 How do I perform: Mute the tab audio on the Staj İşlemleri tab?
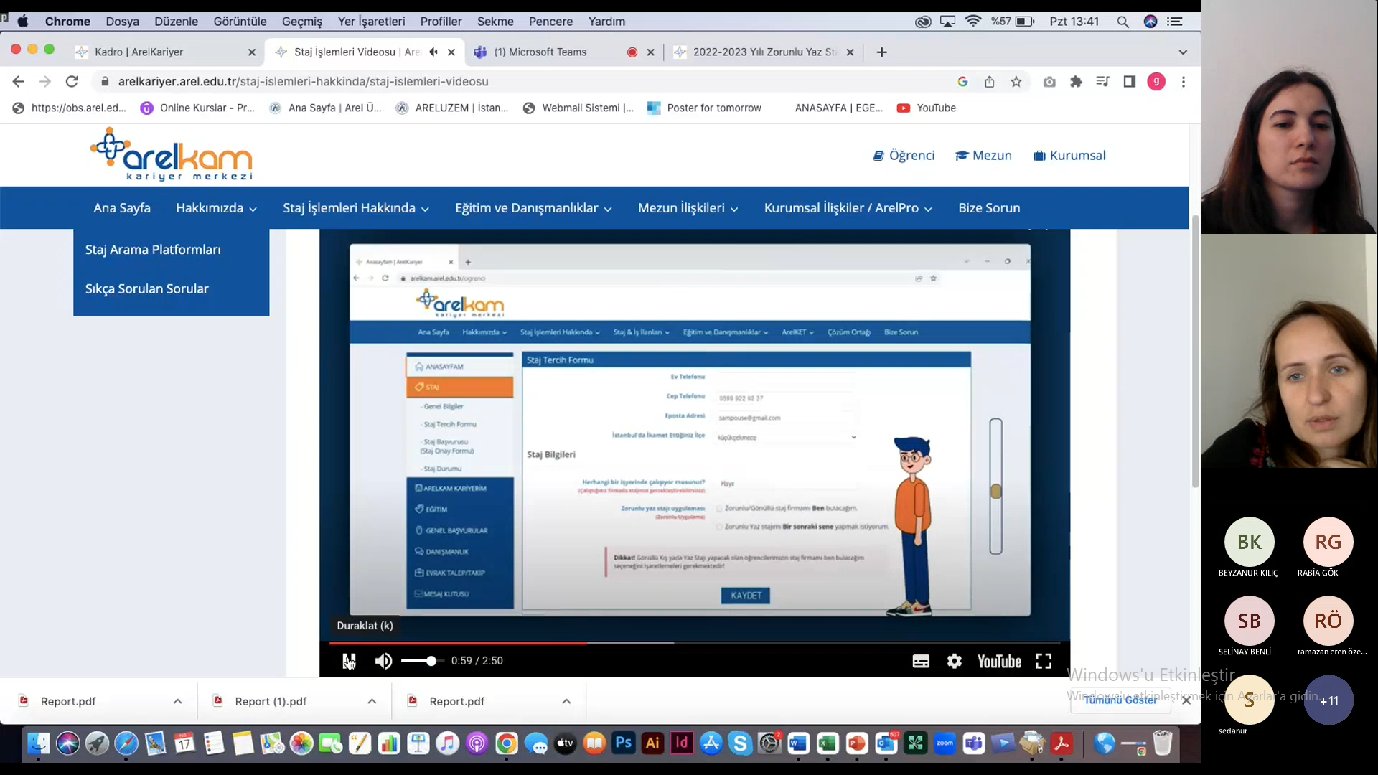pyautogui.click(x=433, y=52)
